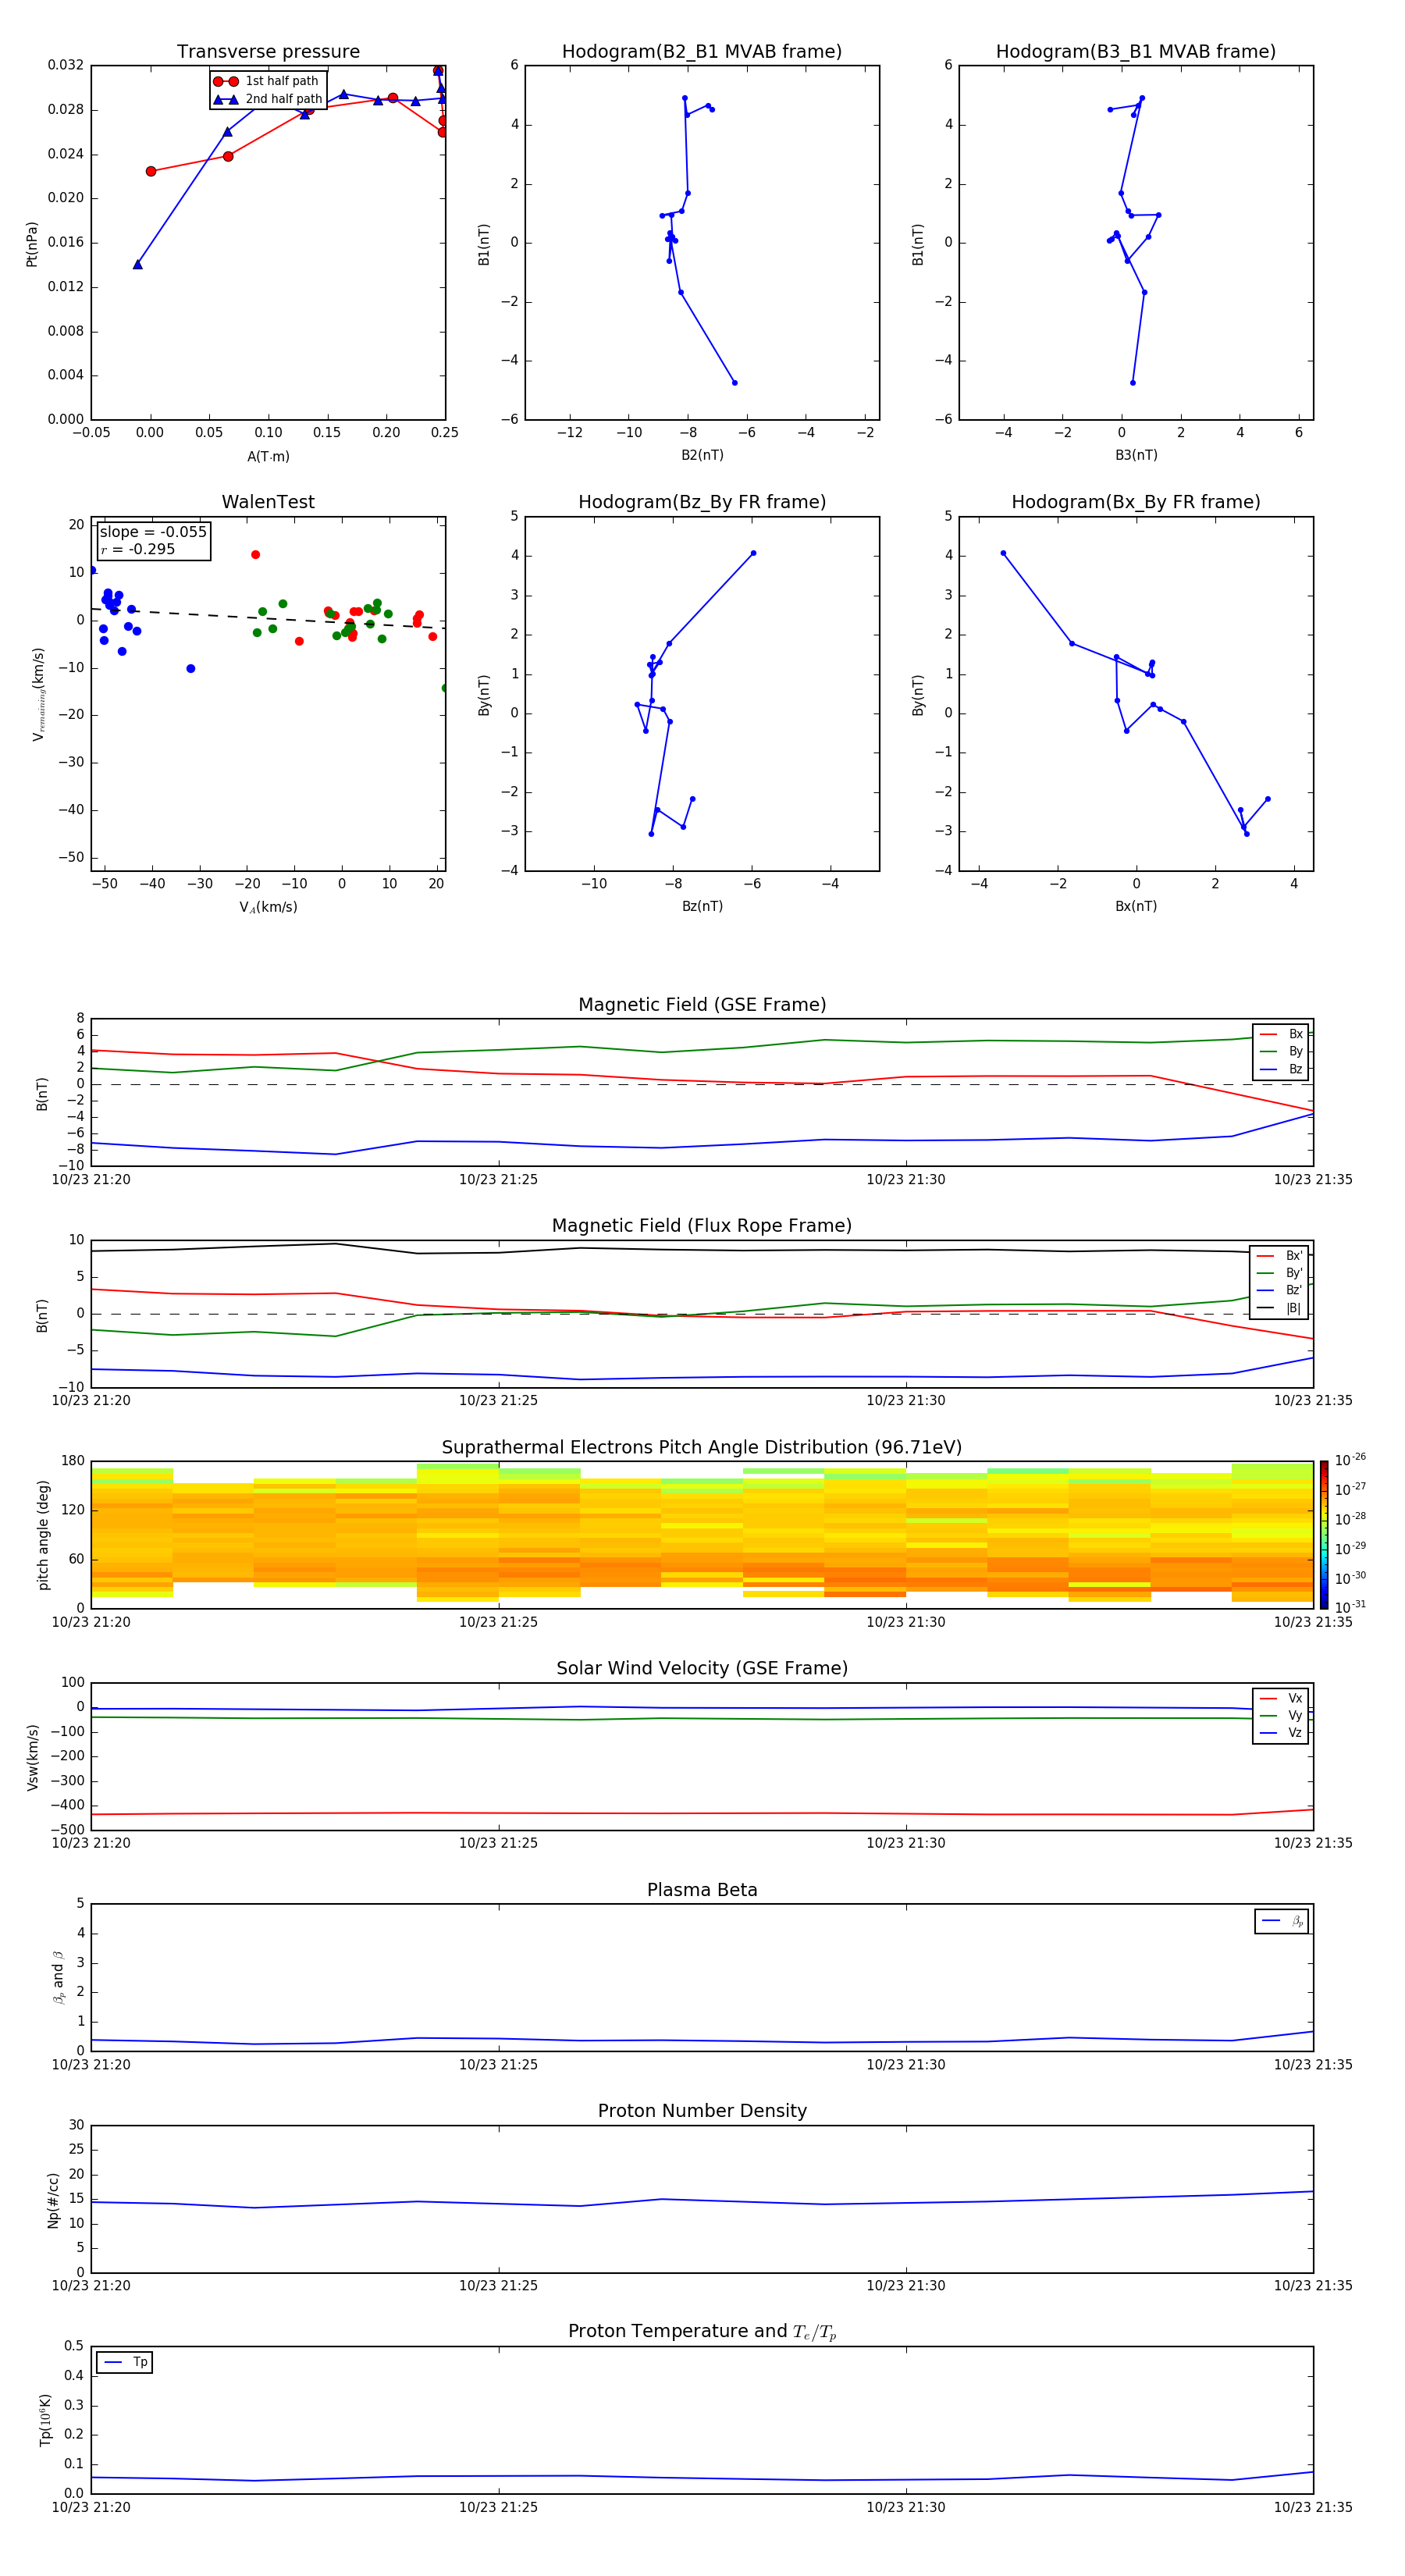This screenshot has height=2576, width=1405.
Task: Click the 'Np(#/cc)' y-axis label
Action: click(x=53, y=2200)
